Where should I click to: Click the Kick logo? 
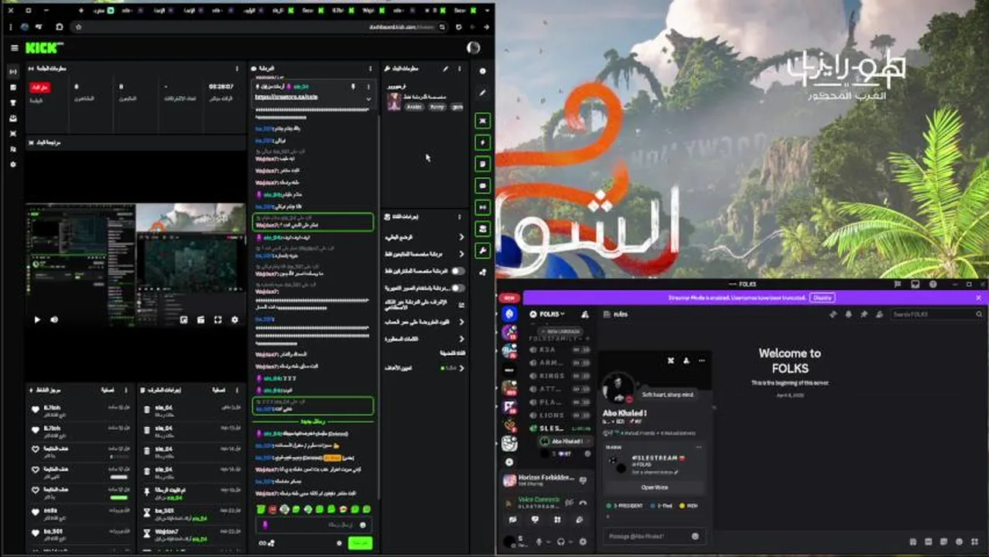pos(45,48)
